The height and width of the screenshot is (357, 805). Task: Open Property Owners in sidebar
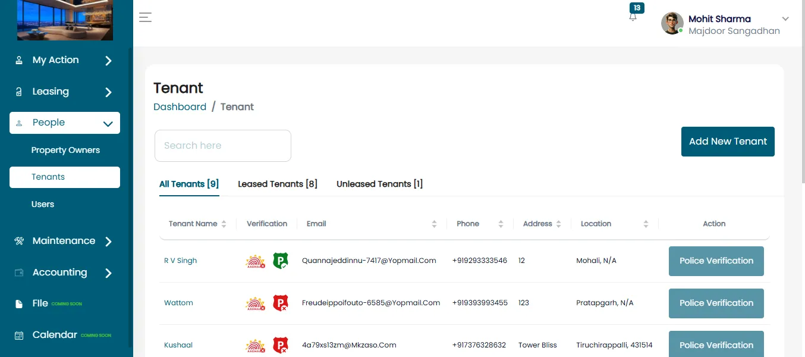tap(65, 150)
